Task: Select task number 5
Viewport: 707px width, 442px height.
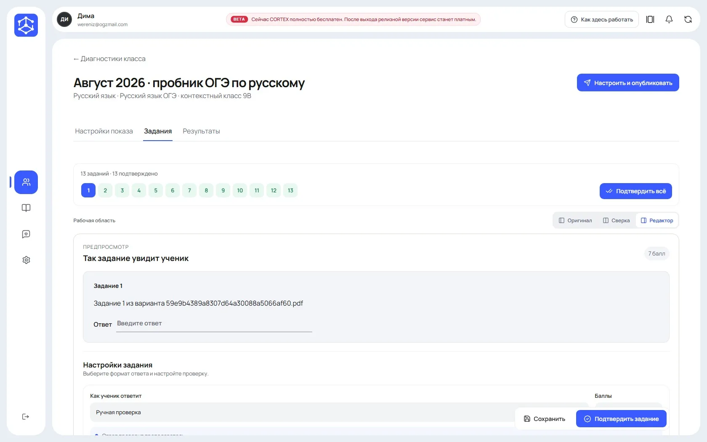Action: [156, 190]
